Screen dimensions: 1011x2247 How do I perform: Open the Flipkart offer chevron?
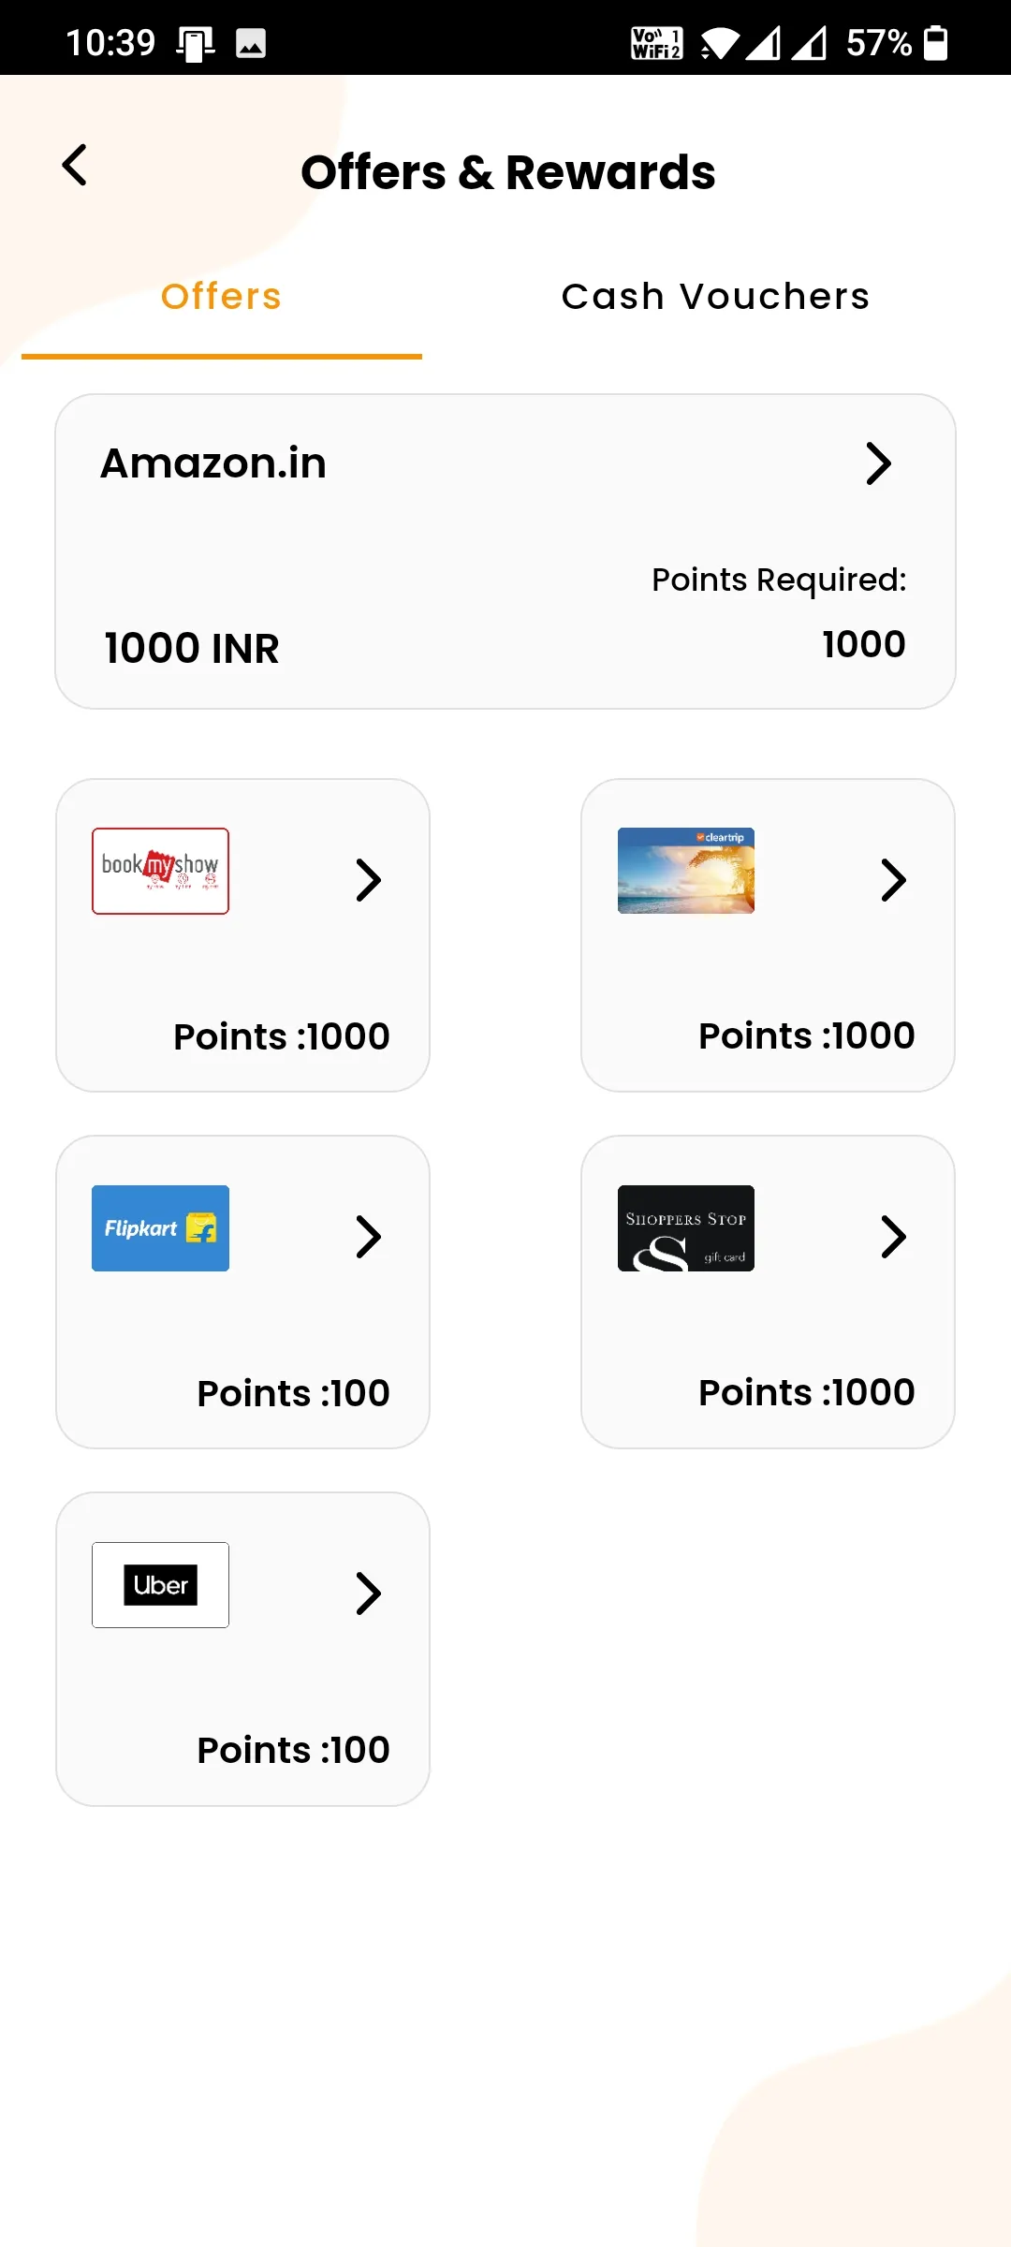click(369, 1237)
